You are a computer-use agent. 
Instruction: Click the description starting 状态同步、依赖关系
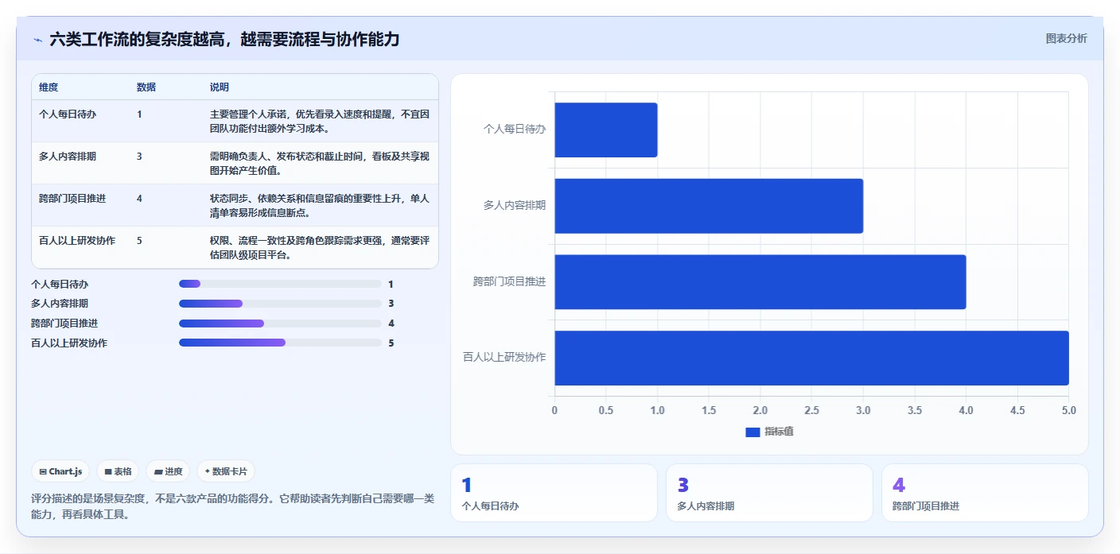[320, 205]
